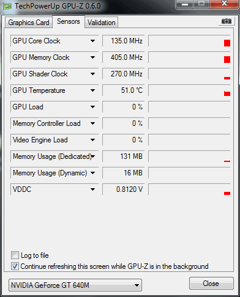Open the Validation tab
The width and height of the screenshot is (240, 297).
click(102, 23)
